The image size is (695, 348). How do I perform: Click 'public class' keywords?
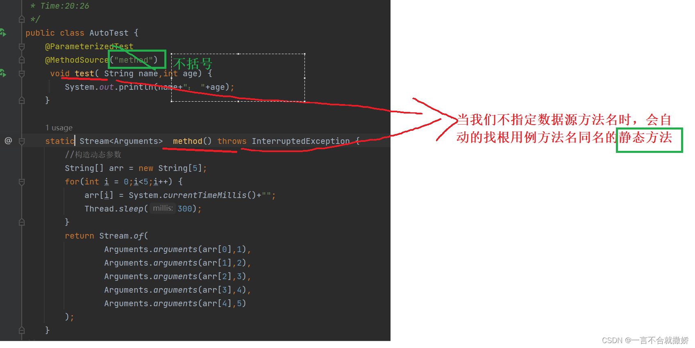(x=55, y=33)
